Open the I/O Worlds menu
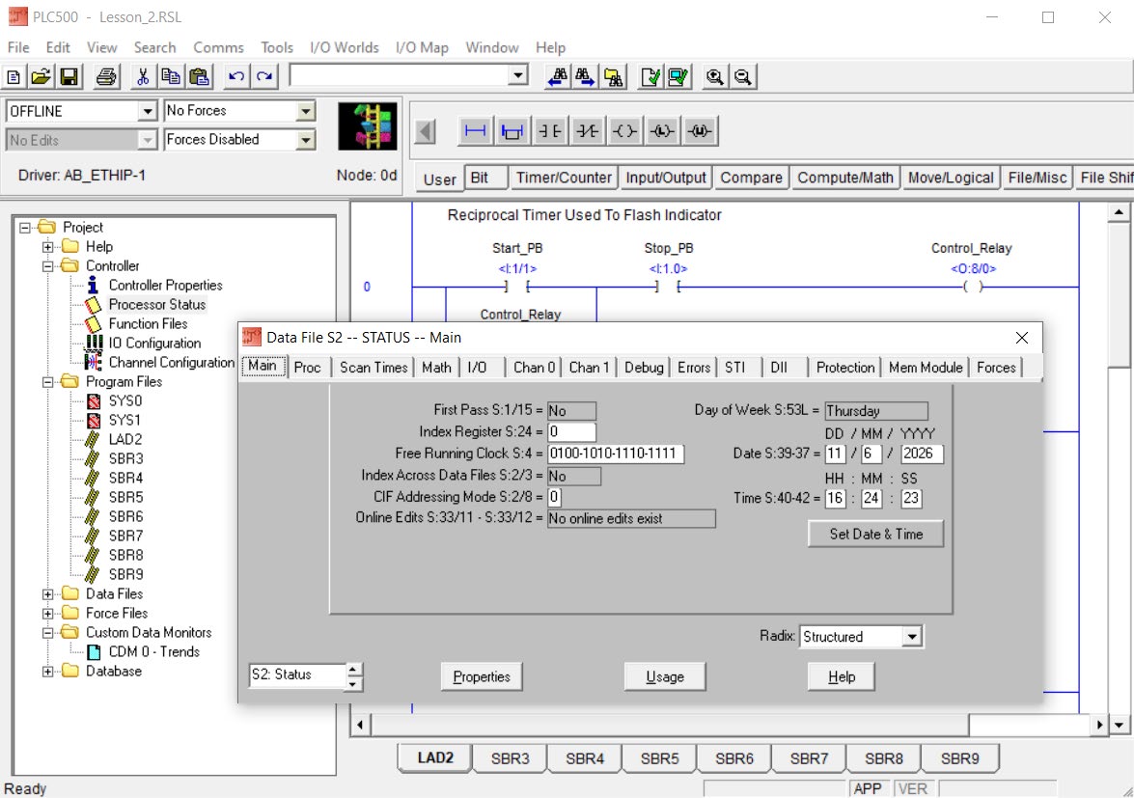 pyautogui.click(x=345, y=47)
